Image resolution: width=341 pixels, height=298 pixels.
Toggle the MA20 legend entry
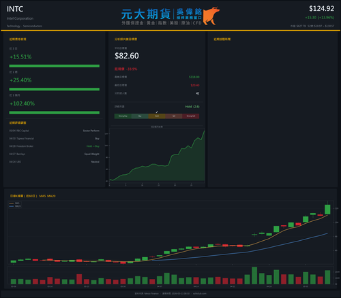point(15,206)
